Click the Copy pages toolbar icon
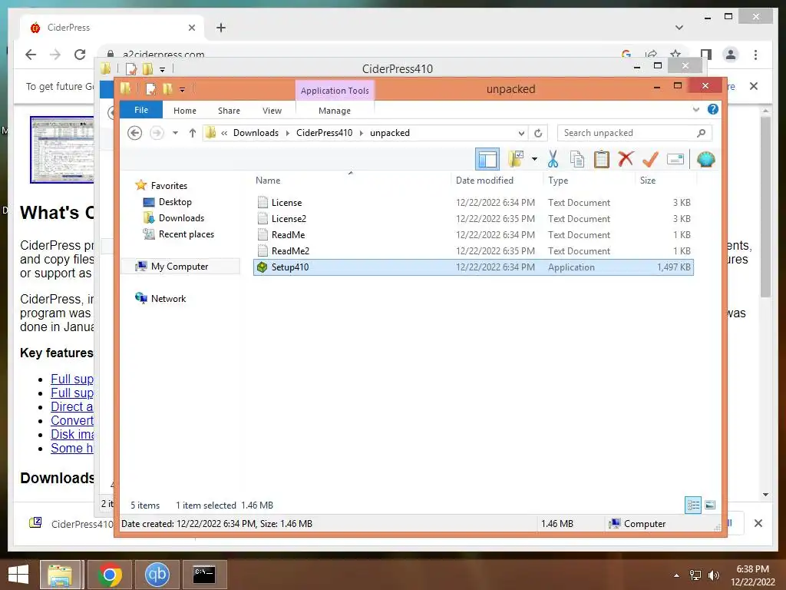786x590 pixels. pyautogui.click(x=577, y=160)
